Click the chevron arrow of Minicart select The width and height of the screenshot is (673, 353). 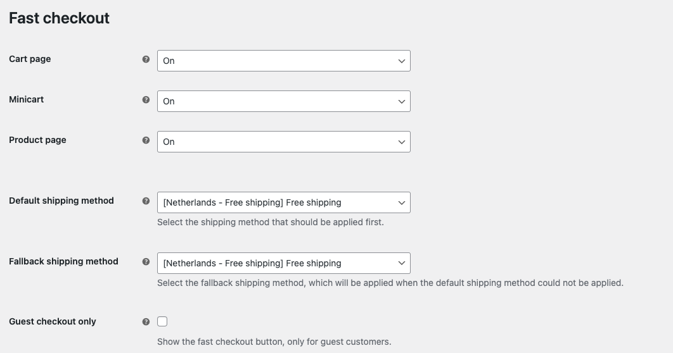coord(401,101)
